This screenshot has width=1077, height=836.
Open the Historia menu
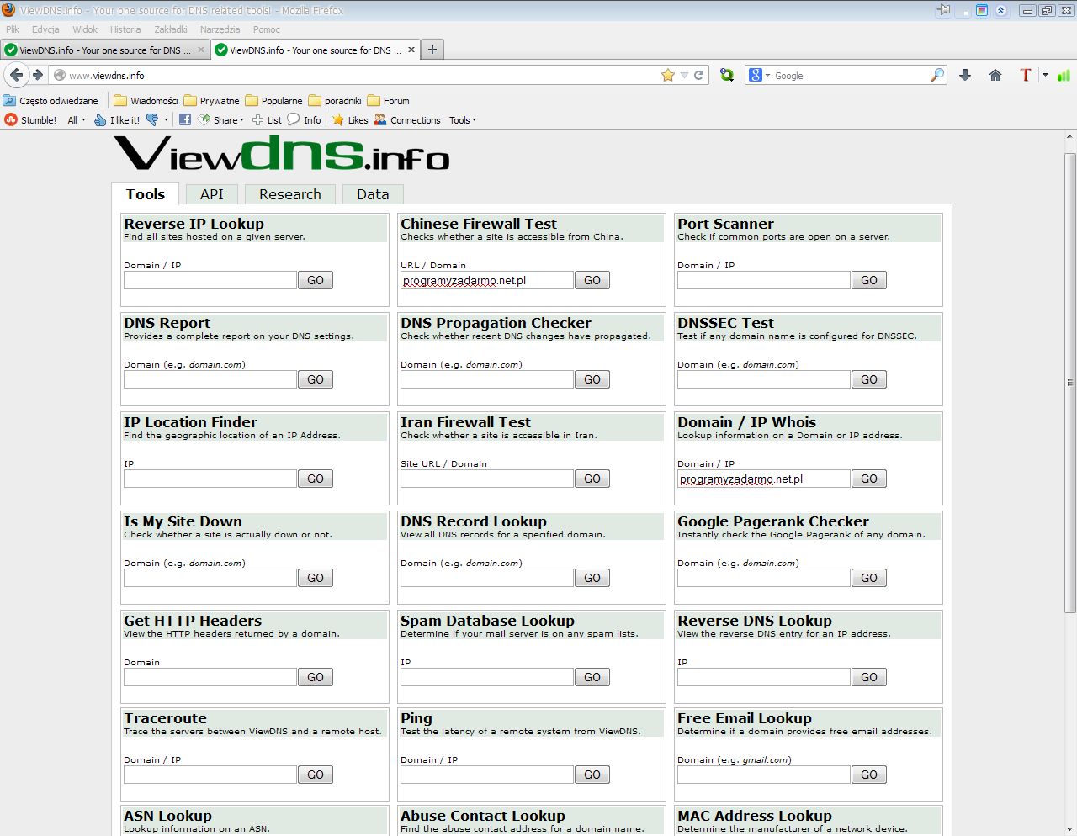(125, 29)
